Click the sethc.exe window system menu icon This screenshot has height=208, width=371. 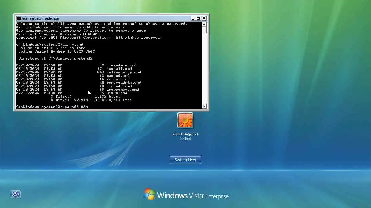click(18, 18)
